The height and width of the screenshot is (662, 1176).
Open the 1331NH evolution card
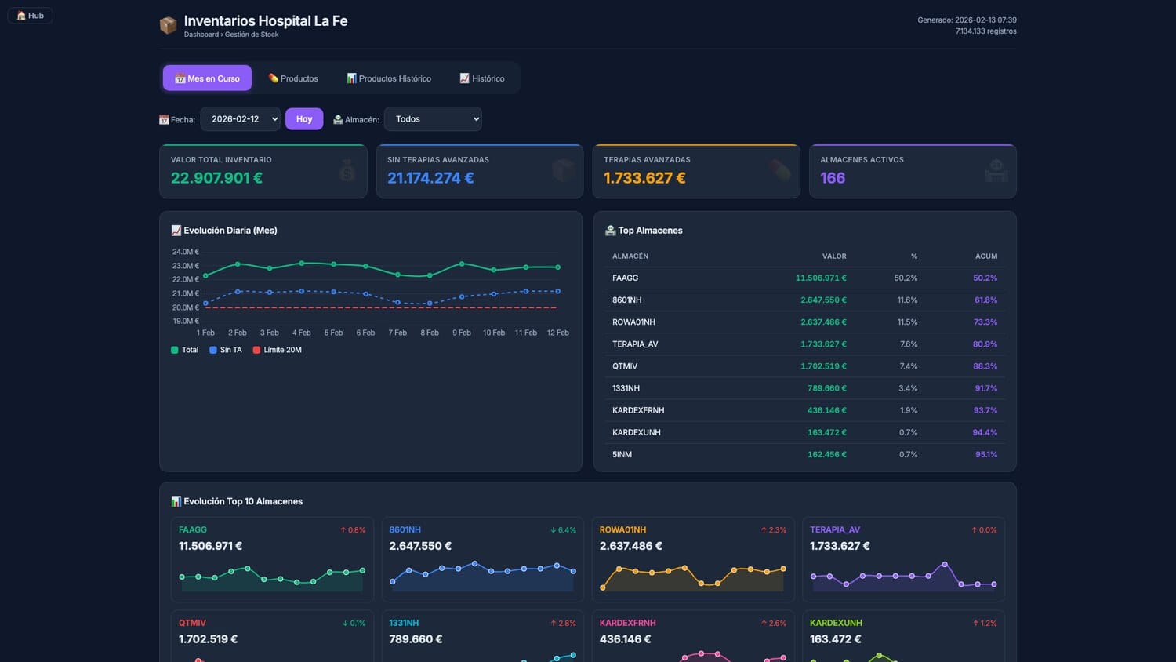(x=482, y=636)
